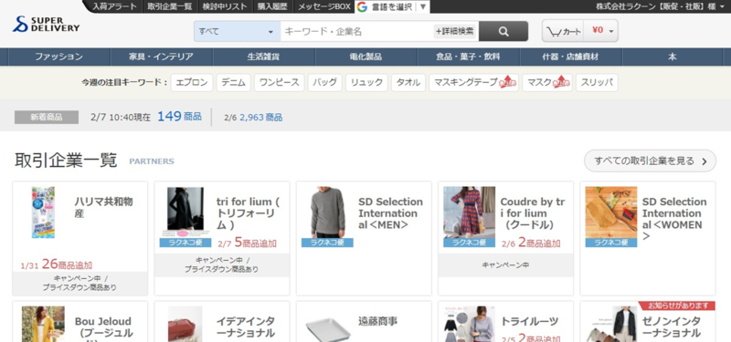
Task: Select the 電化製品 category menu
Action: [x=366, y=57]
